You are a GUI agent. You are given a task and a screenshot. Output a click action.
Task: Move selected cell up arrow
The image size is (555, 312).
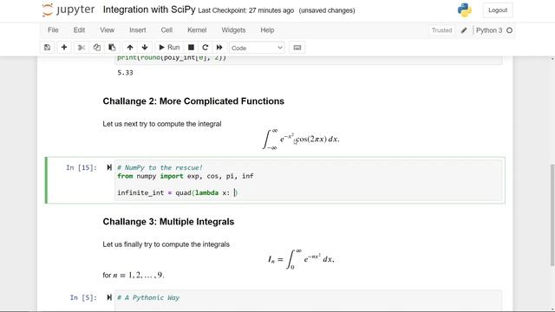click(x=130, y=48)
